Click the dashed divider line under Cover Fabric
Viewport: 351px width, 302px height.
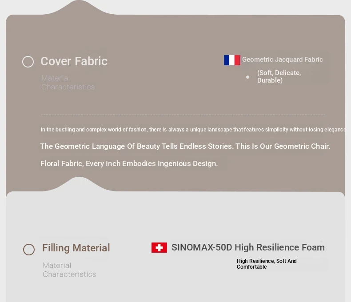tap(183, 115)
